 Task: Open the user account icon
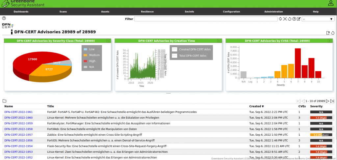tap(330, 3)
